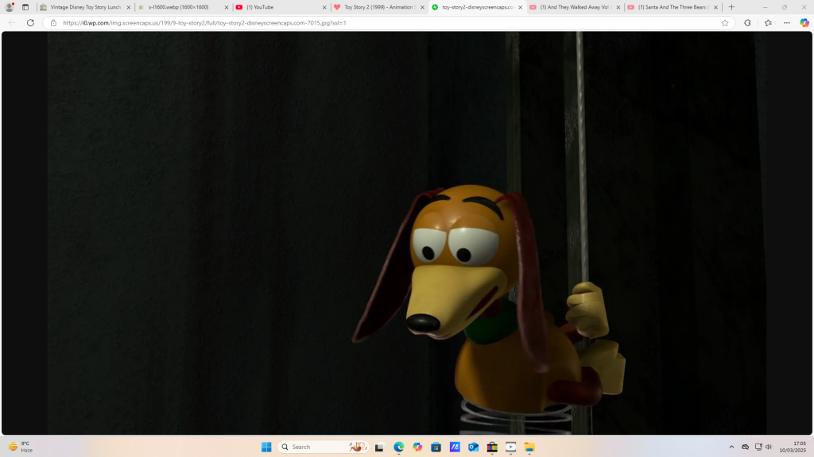This screenshot has height=457, width=814.
Task: Switch to Vintage Disney Toy Story Lunch tab
Action: click(x=85, y=7)
